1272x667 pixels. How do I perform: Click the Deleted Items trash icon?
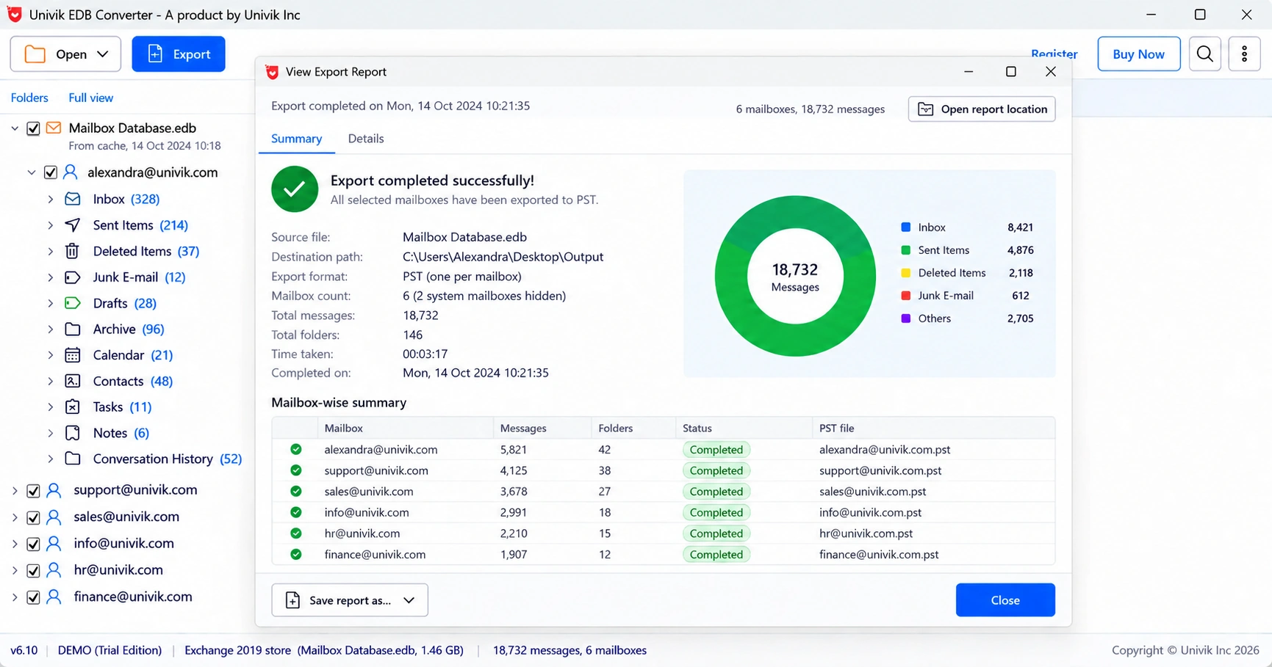point(72,251)
